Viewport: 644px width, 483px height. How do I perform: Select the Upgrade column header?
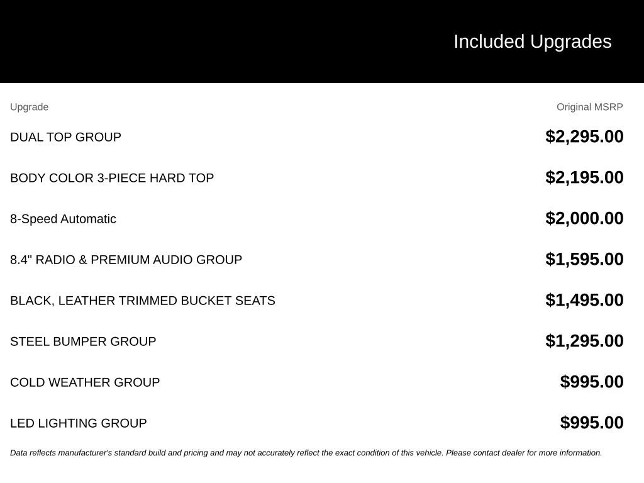29,107
